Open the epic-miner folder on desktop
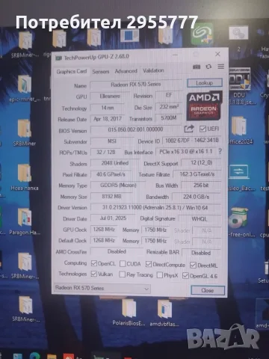The image size is (269, 359). 25,88
